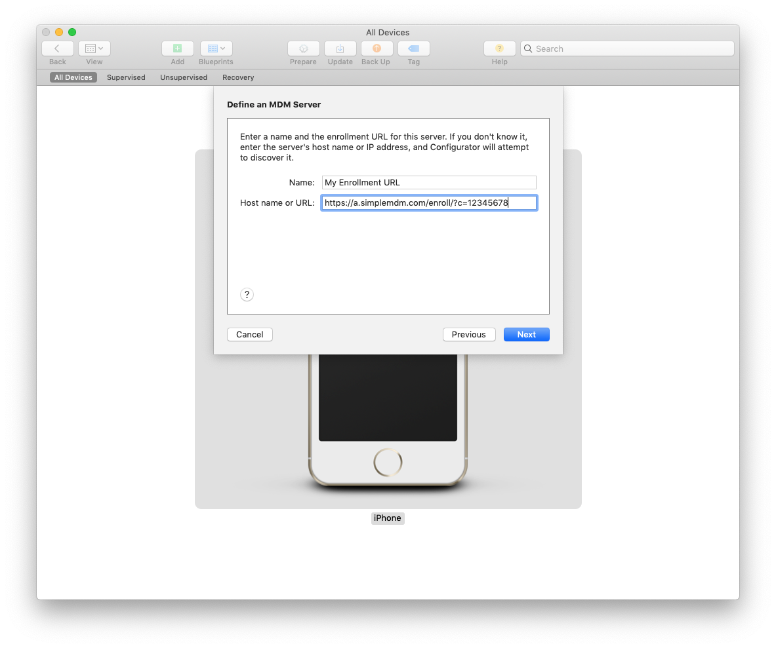Click the dialog's question mark help button
Screen dimensions: 776x648
(247, 295)
